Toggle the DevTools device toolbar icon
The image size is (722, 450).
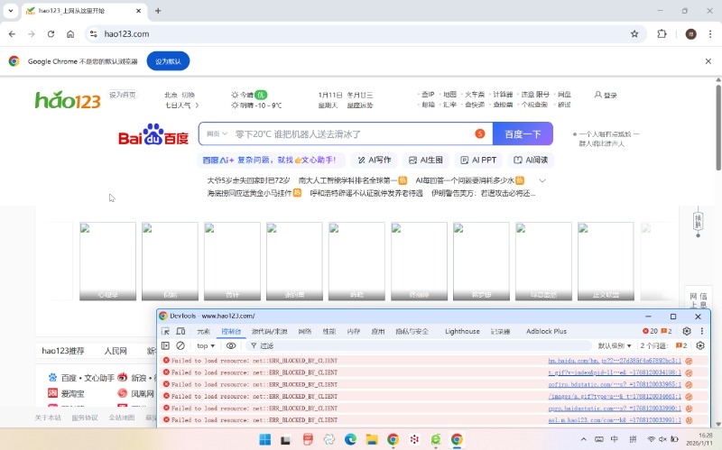[181, 332]
